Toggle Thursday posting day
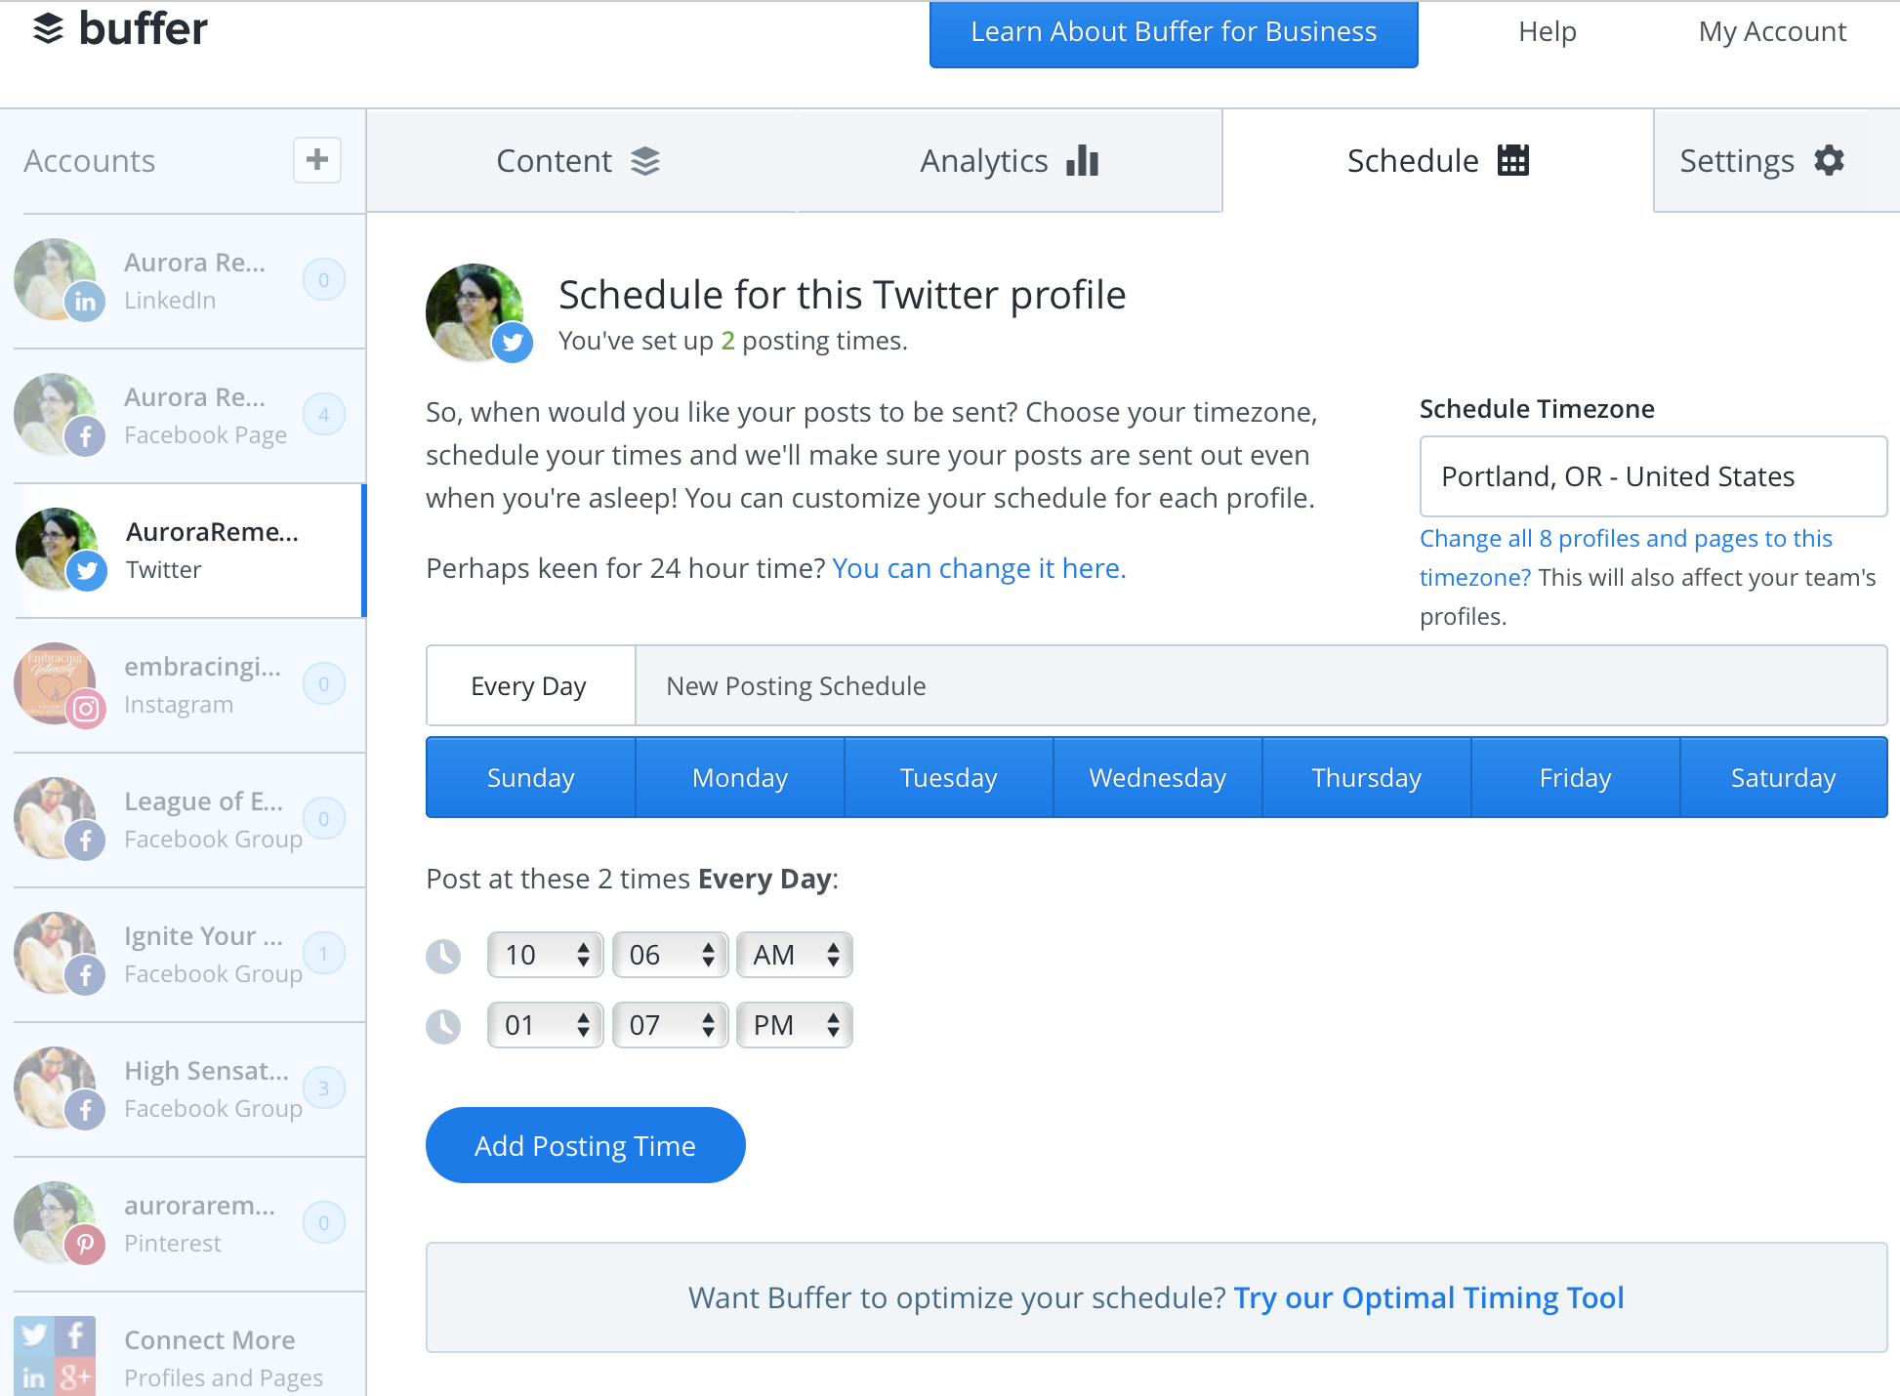This screenshot has width=1900, height=1396. click(x=1367, y=778)
